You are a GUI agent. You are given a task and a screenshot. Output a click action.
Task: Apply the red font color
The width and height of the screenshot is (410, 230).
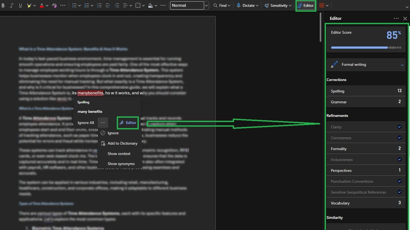tap(42, 5)
